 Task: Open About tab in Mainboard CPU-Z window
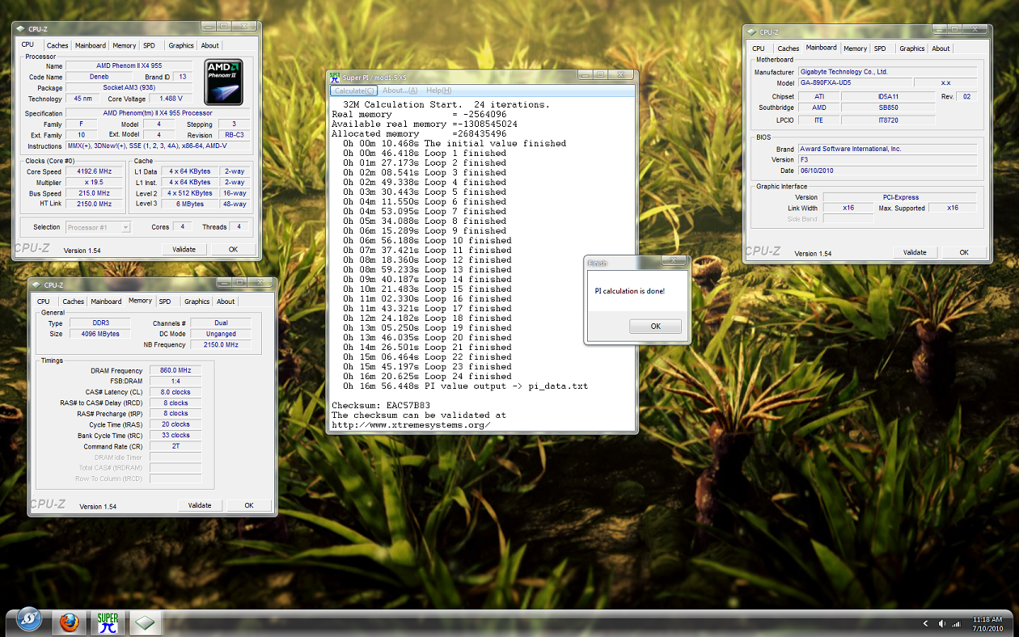click(x=941, y=49)
